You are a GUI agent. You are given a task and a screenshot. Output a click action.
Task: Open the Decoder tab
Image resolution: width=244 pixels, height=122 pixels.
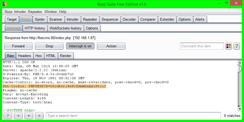(129, 20)
